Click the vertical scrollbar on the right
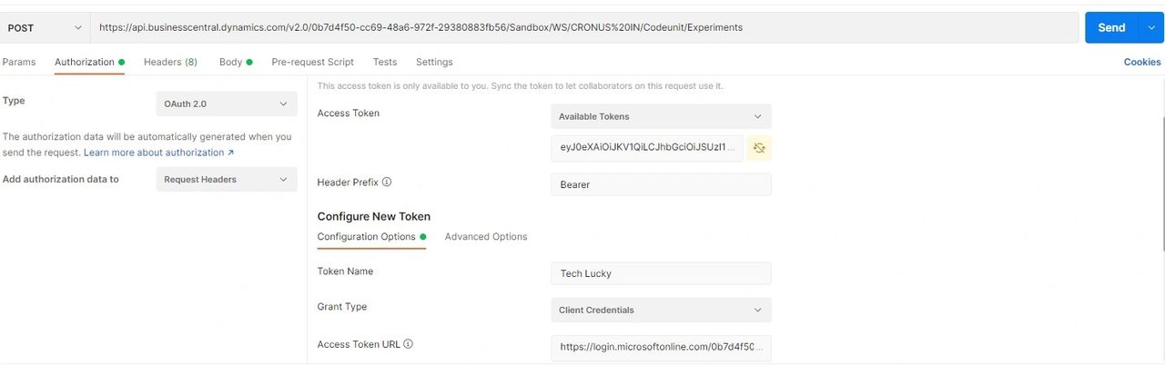1165x365 pixels. (1161, 182)
